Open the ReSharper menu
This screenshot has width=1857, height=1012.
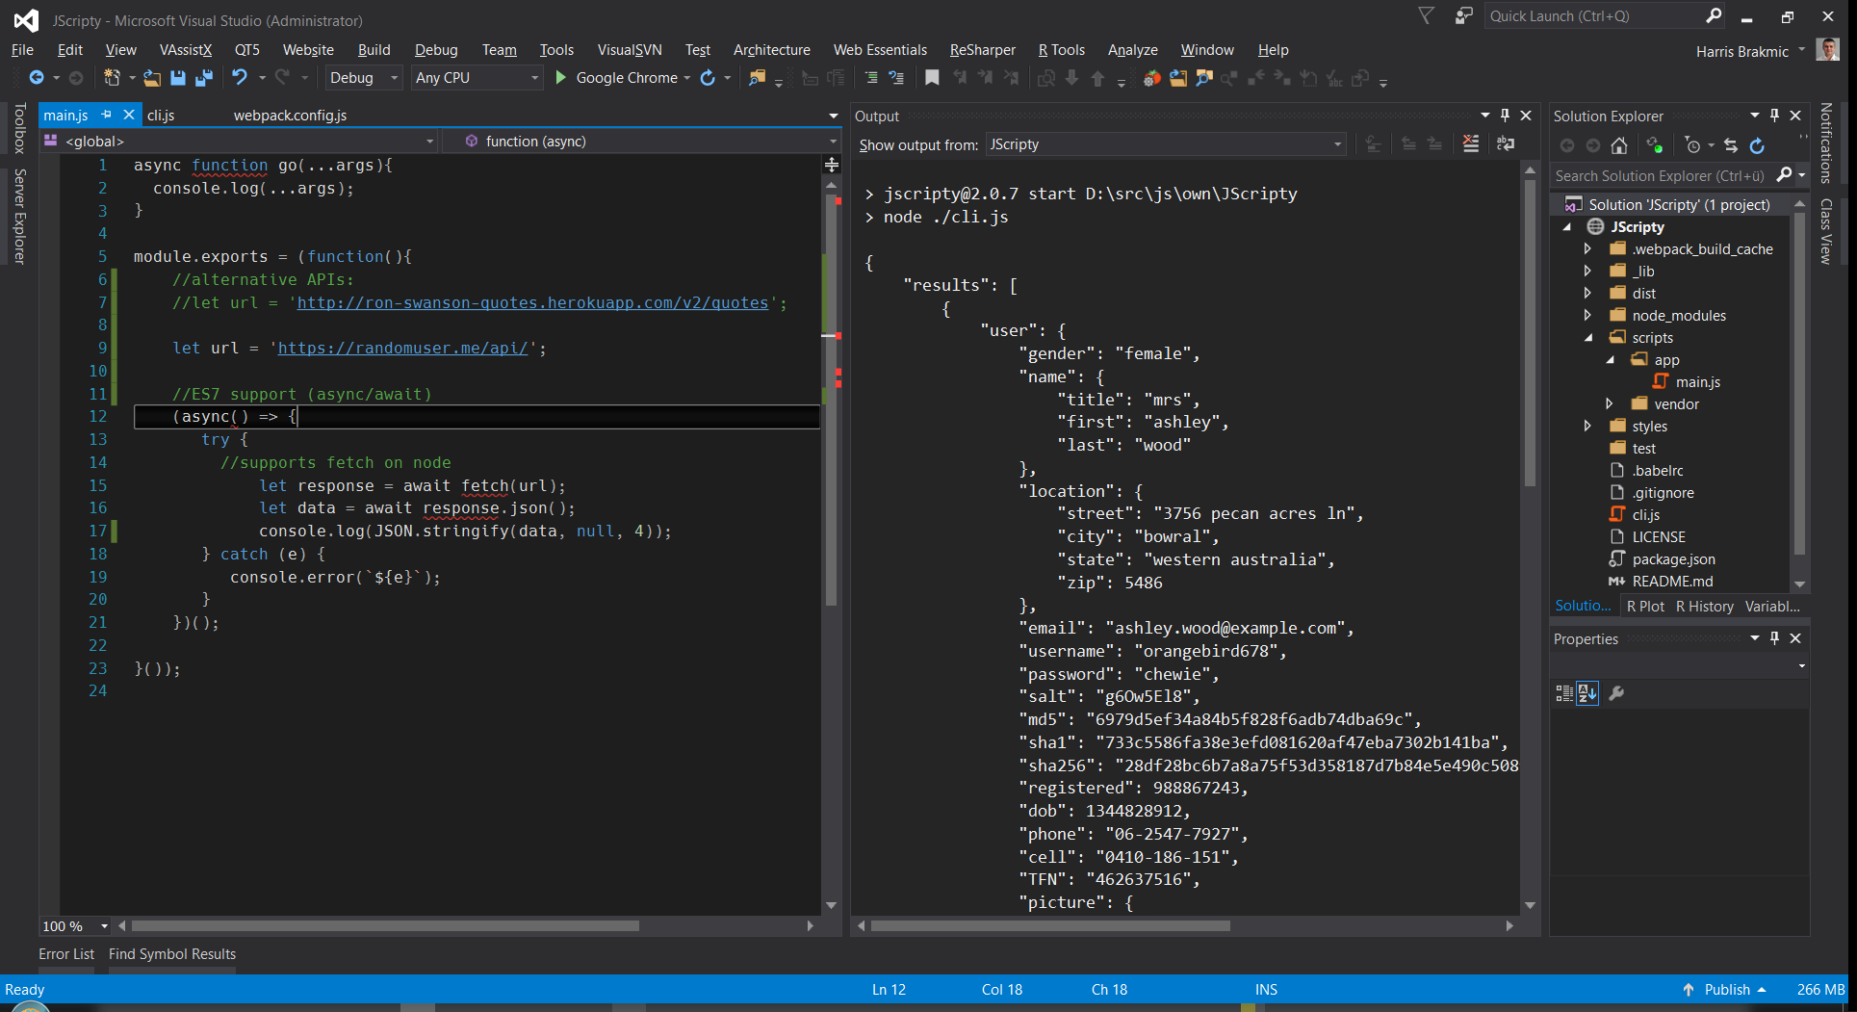click(x=982, y=50)
